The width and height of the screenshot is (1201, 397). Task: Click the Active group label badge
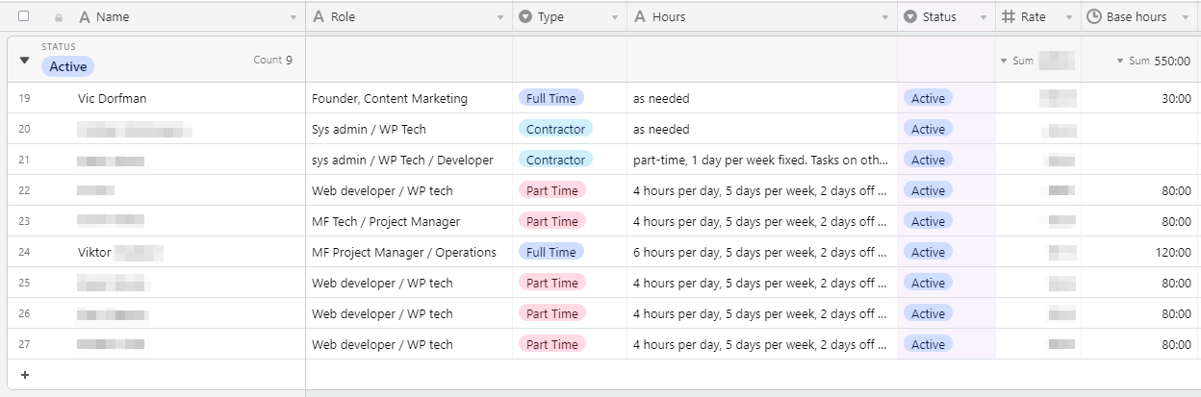pos(67,66)
